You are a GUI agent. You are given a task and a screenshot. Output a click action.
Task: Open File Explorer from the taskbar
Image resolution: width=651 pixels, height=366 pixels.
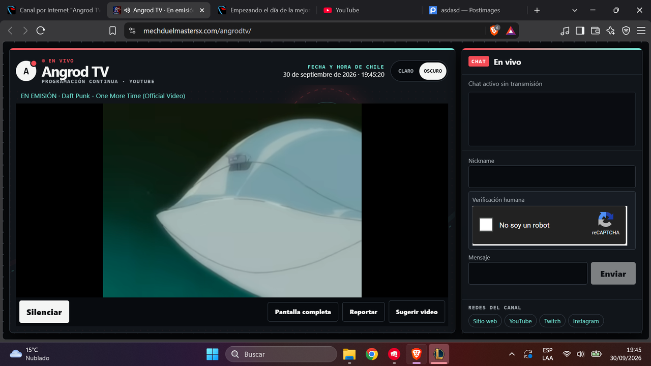point(349,354)
